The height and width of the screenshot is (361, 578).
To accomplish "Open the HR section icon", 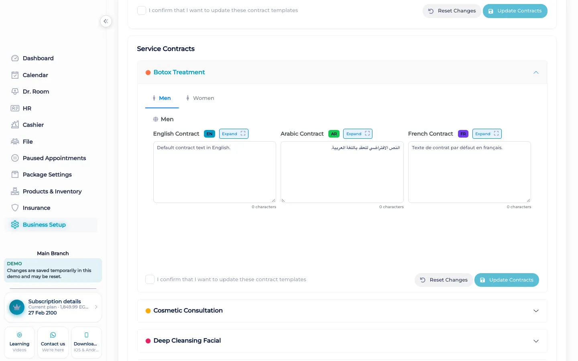I will pyautogui.click(x=15, y=108).
